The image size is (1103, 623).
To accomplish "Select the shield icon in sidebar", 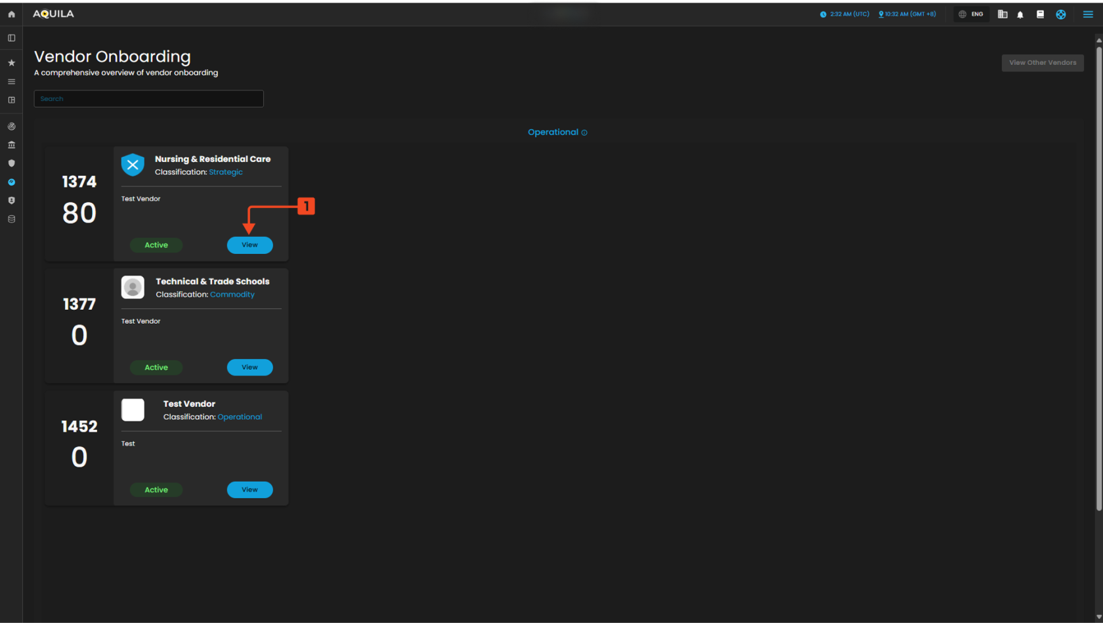I will click(11, 163).
